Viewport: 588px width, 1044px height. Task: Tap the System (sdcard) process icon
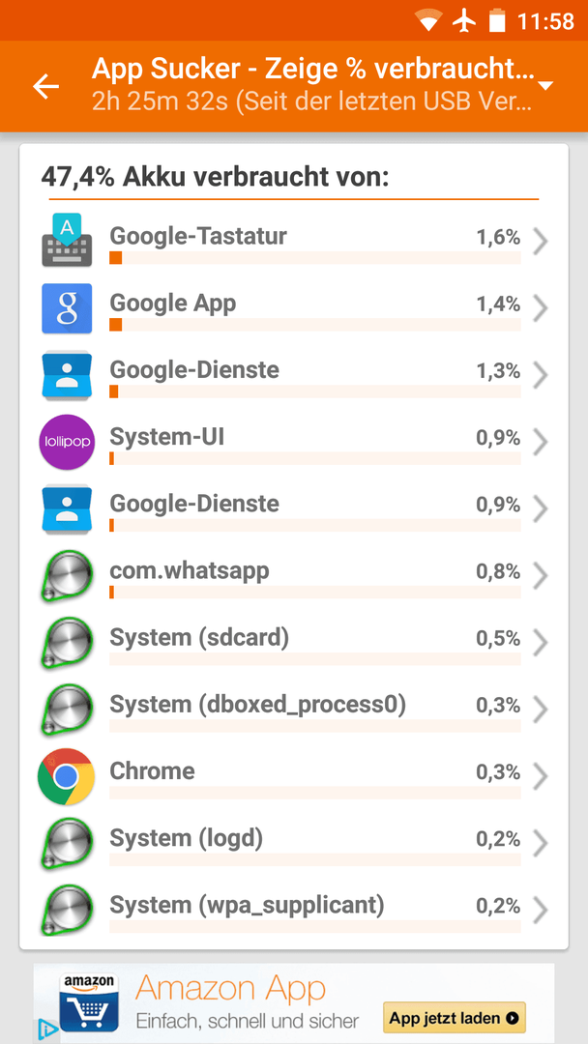[x=67, y=643]
